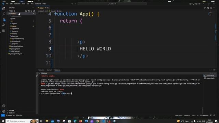Click the New Folder icon in Explorer
Screen dimensions: 219x123
pos(28,11)
